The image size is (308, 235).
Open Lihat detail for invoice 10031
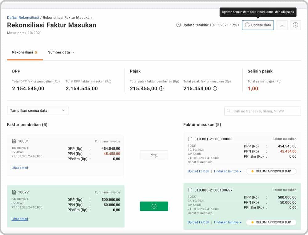(x=20, y=168)
